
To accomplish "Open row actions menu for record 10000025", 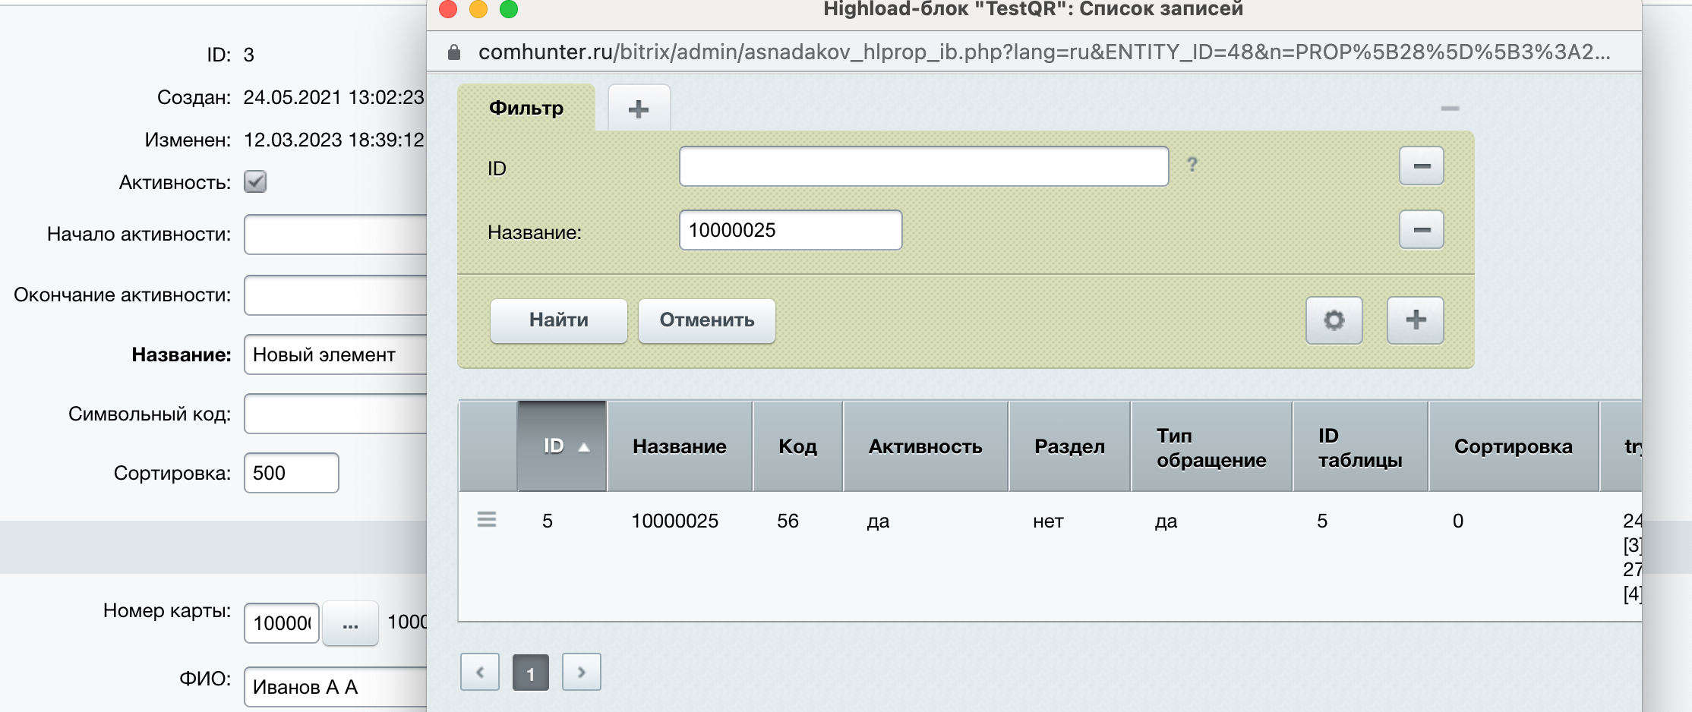I will (487, 520).
